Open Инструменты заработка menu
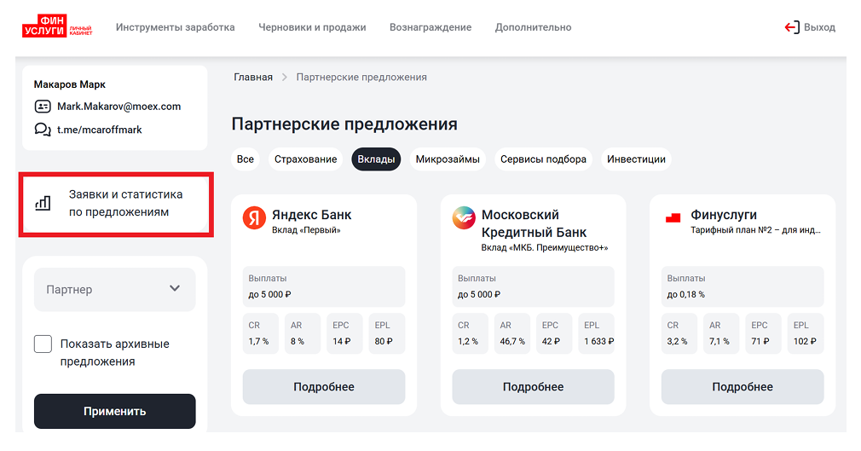Screen dimensions: 861x451 (175, 27)
